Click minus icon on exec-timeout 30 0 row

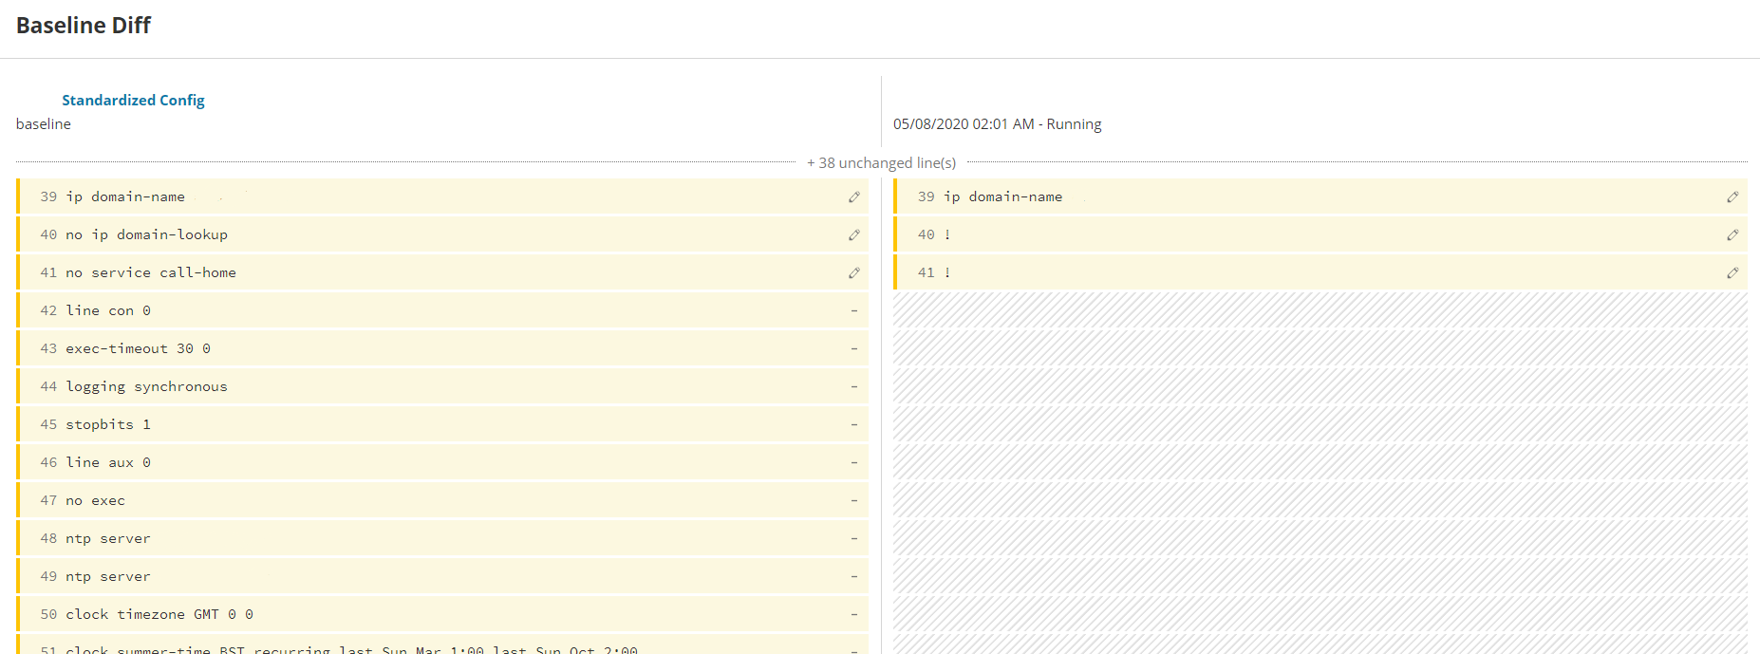coord(854,348)
